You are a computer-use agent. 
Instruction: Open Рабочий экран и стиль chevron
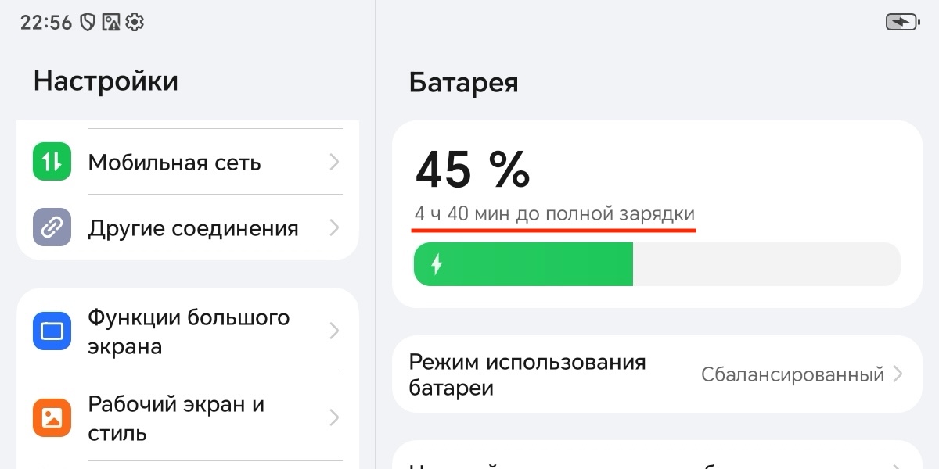click(334, 417)
